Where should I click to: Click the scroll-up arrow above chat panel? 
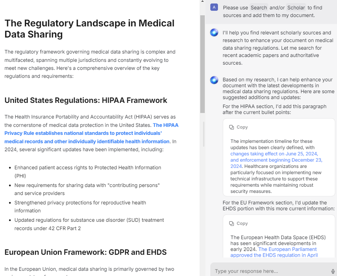[202, 1]
